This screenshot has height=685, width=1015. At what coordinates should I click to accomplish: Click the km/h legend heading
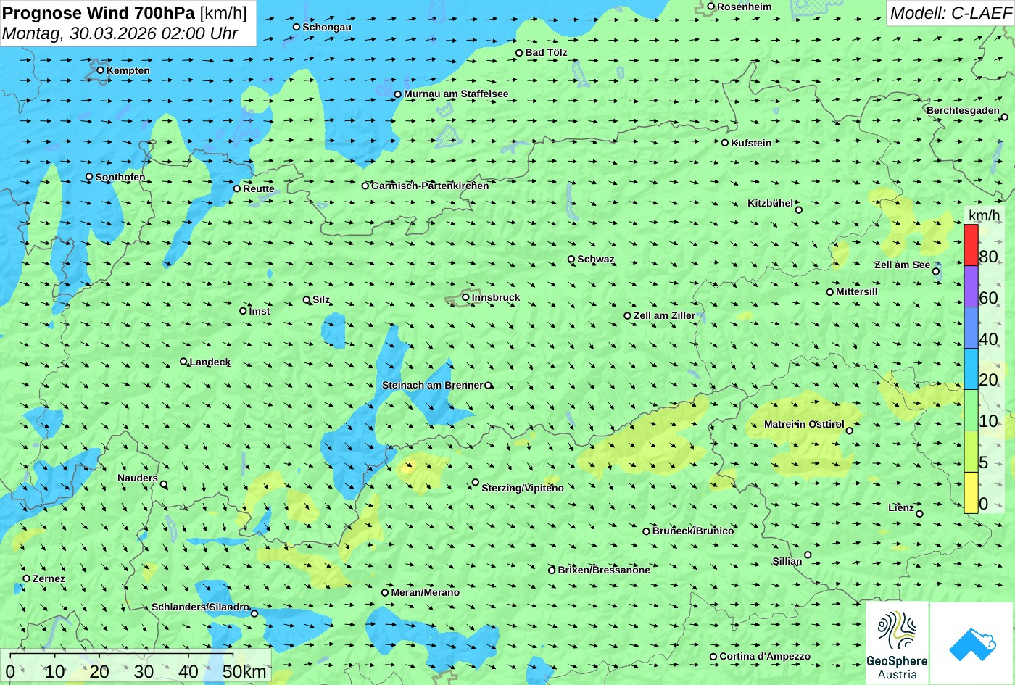coord(984,216)
